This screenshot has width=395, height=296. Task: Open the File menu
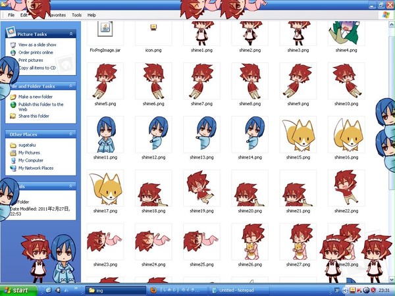11,15
